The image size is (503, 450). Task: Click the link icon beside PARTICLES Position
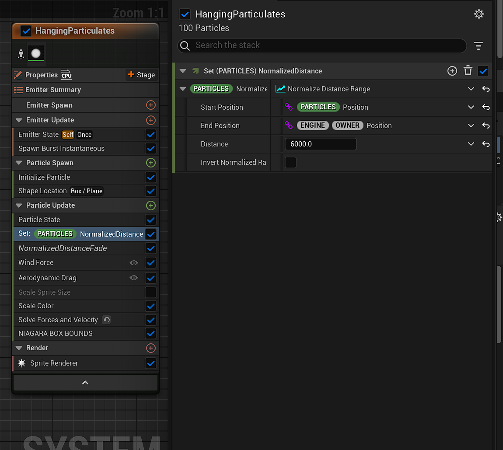point(289,107)
